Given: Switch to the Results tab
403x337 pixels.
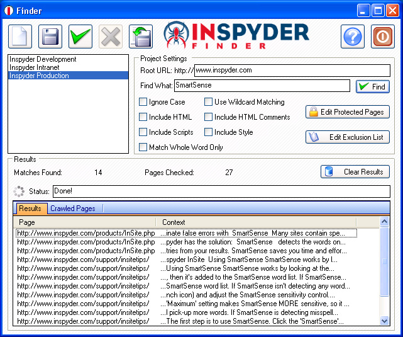Looking at the screenshot, I should (x=31, y=208).
